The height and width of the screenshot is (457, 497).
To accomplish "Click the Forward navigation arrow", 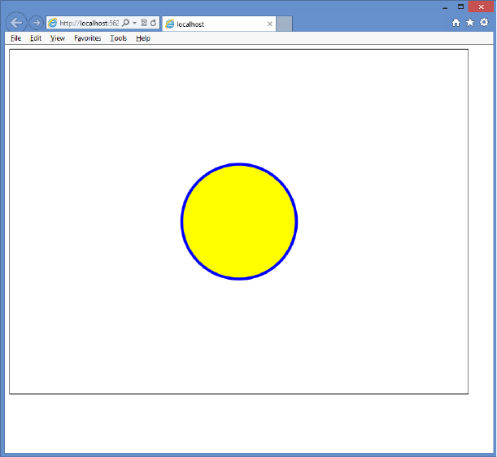I will 37,23.
